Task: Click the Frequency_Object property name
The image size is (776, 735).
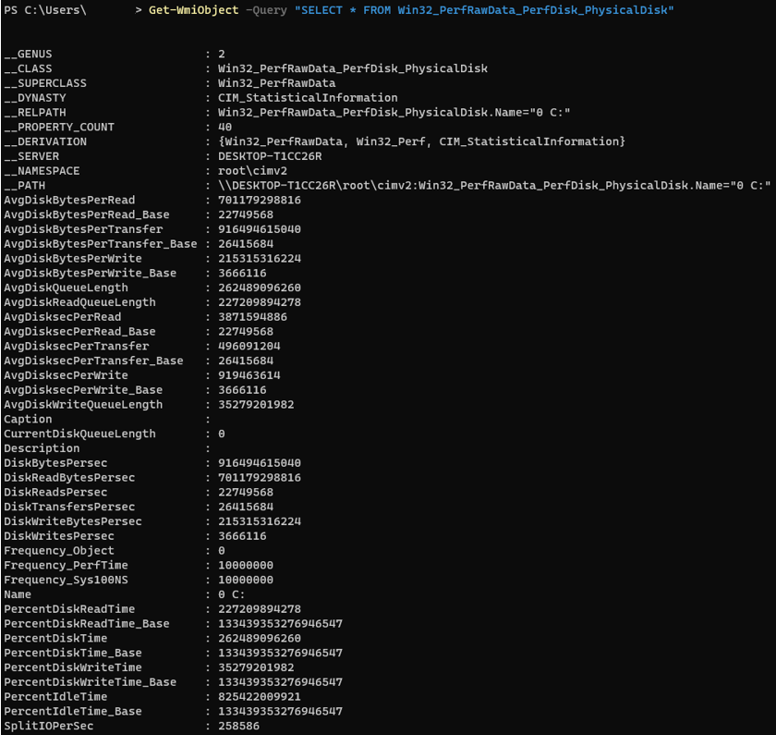Action: click(x=59, y=551)
